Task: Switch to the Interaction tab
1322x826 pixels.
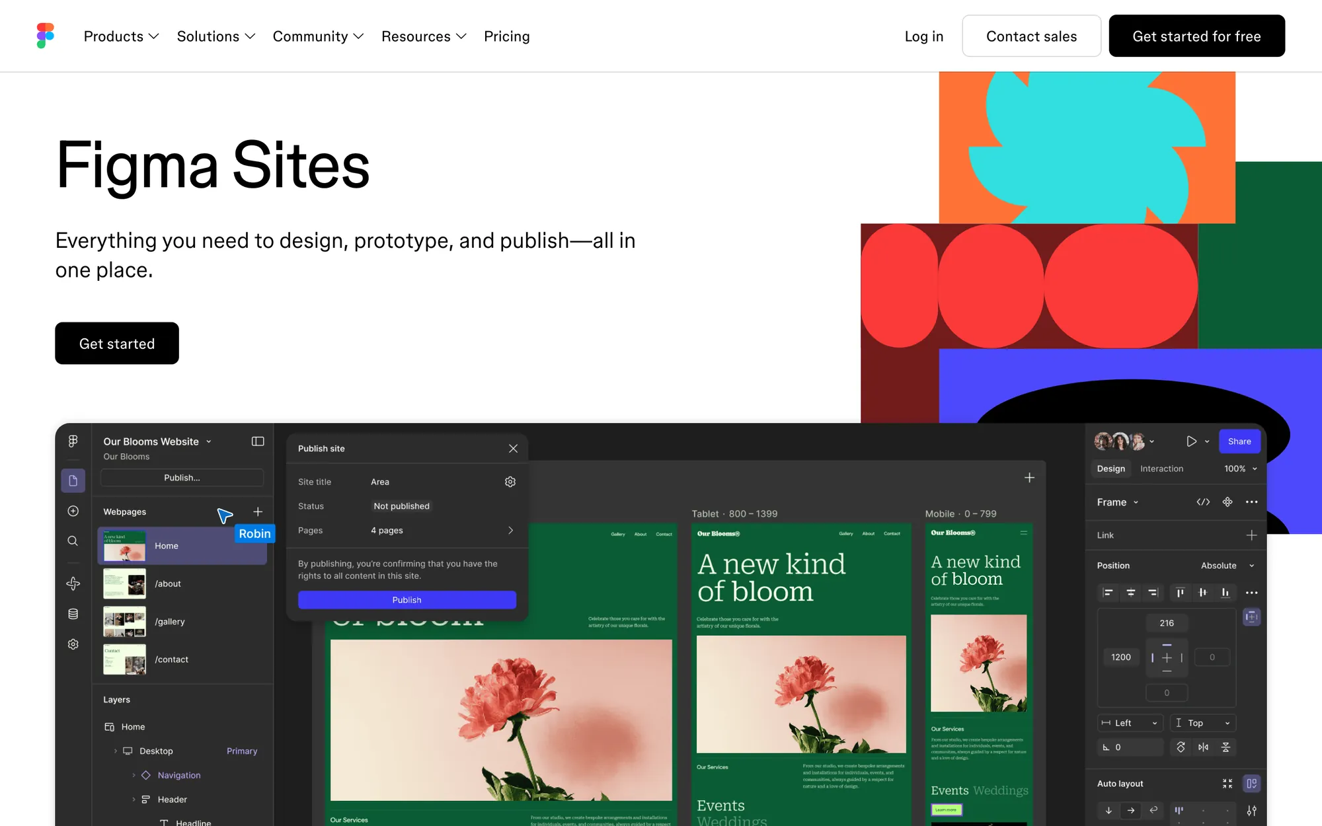Action: [1161, 469]
